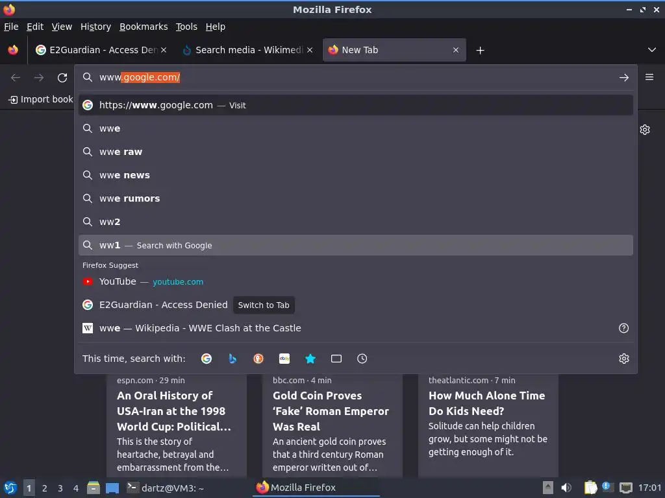Click Import bookmarks toolbar button
This screenshot has height=498, width=665.
[40, 99]
